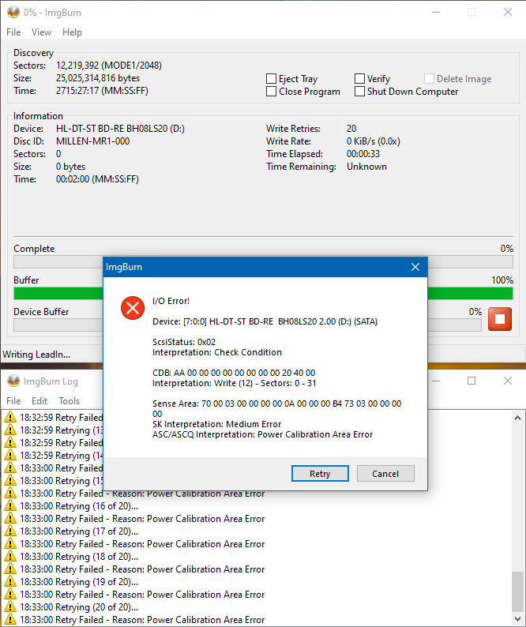
Task: Select log row 'Retrying (18 of 20)...'
Action: pyautogui.click(x=79, y=556)
